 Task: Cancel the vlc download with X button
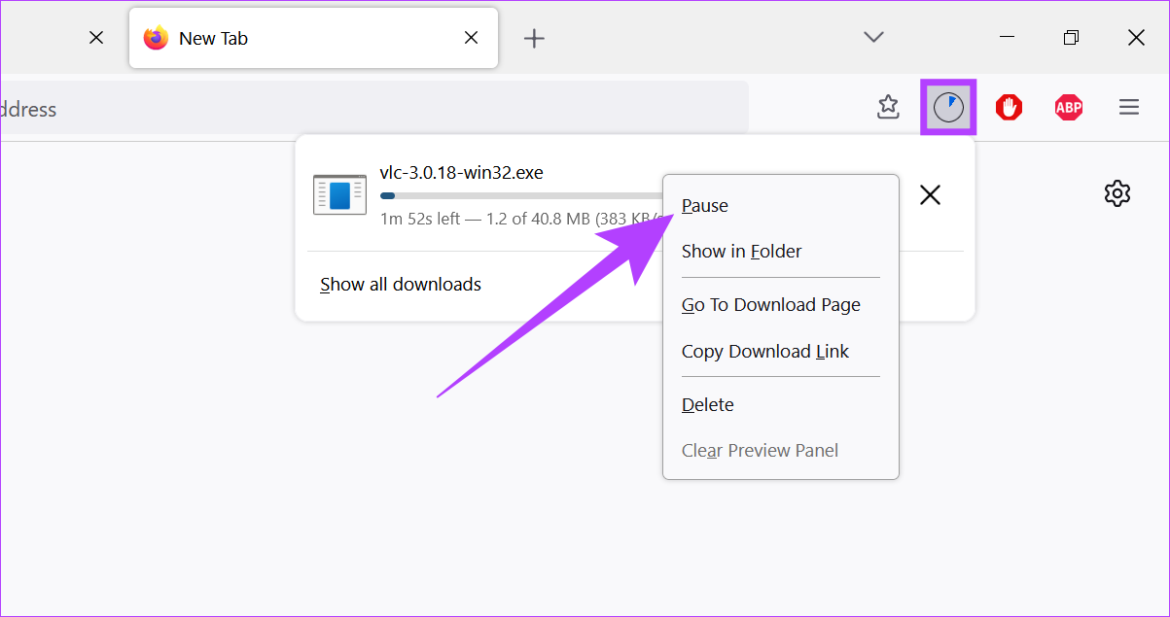point(930,195)
